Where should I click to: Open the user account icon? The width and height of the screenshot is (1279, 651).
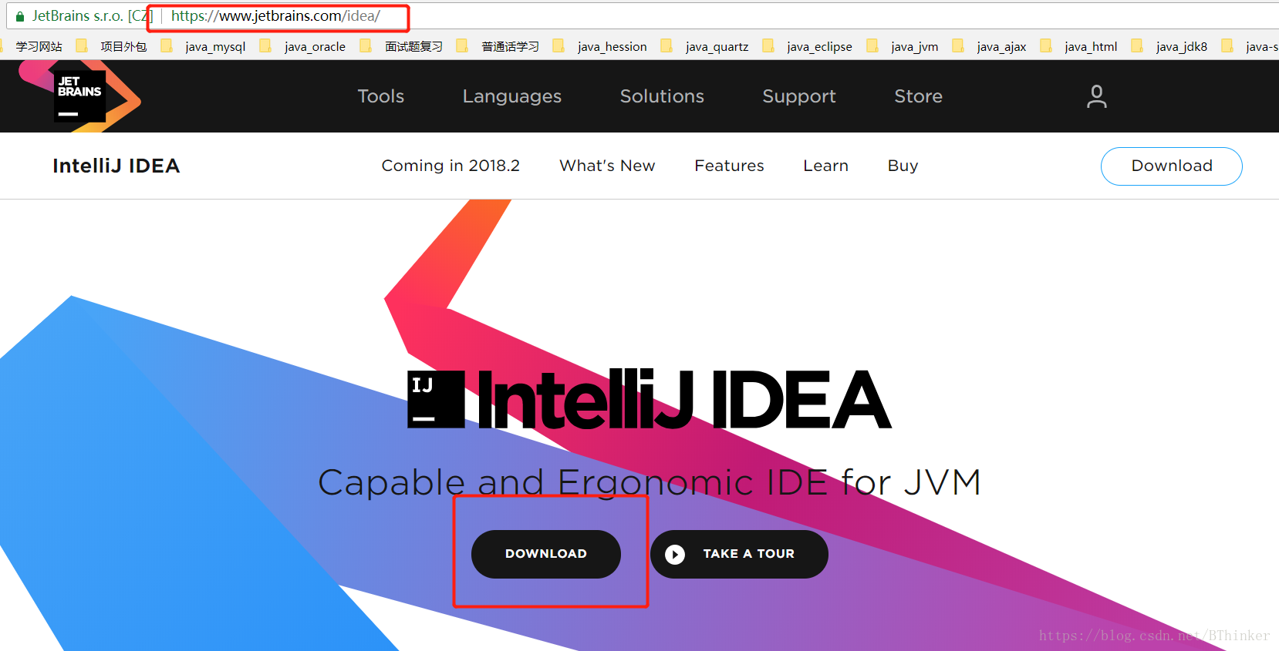(x=1096, y=96)
